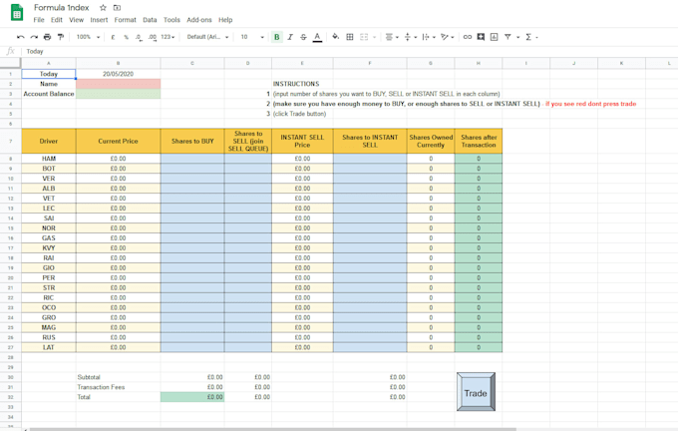Open the Add-ons menu

pyautogui.click(x=199, y=20)
